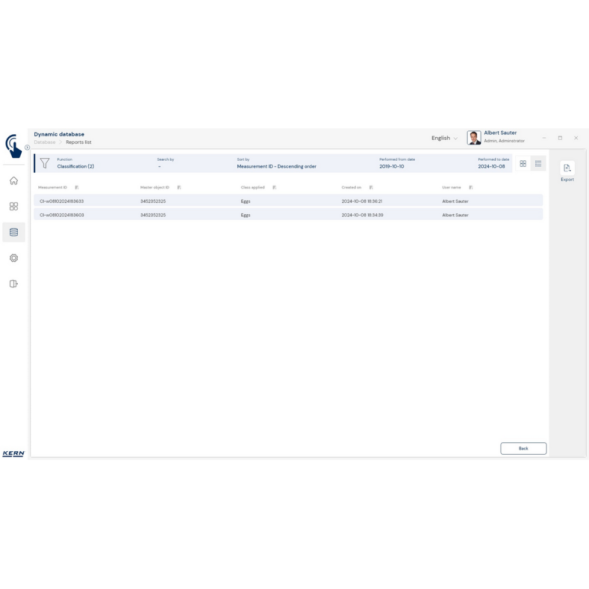Click the Export report icon
The image size is (589, 589).
[x=567, y=168]
